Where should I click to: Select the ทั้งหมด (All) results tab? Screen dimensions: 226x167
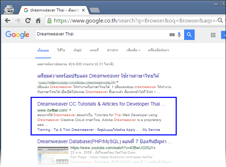[43, 51]
